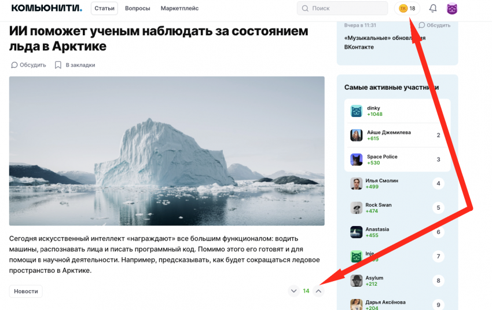Click the bookmark icon labeled «В закладки»
Screen dimensions: 492x310
tap(58, 65)
